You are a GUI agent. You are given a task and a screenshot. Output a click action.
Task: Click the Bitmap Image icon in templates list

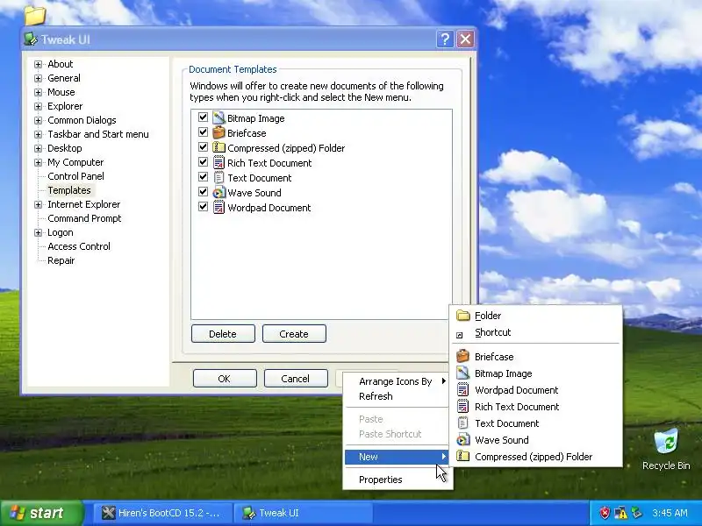click(218, 118)
